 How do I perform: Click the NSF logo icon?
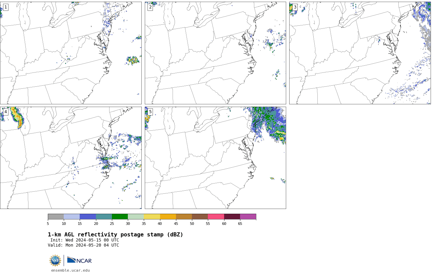[x=55, y=260]
